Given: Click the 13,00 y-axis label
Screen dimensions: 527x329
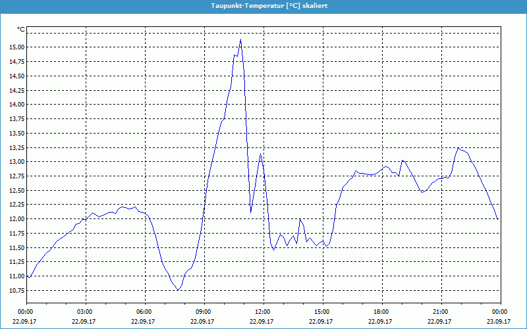Looking at the screenshot, I should tap(16, 162).
